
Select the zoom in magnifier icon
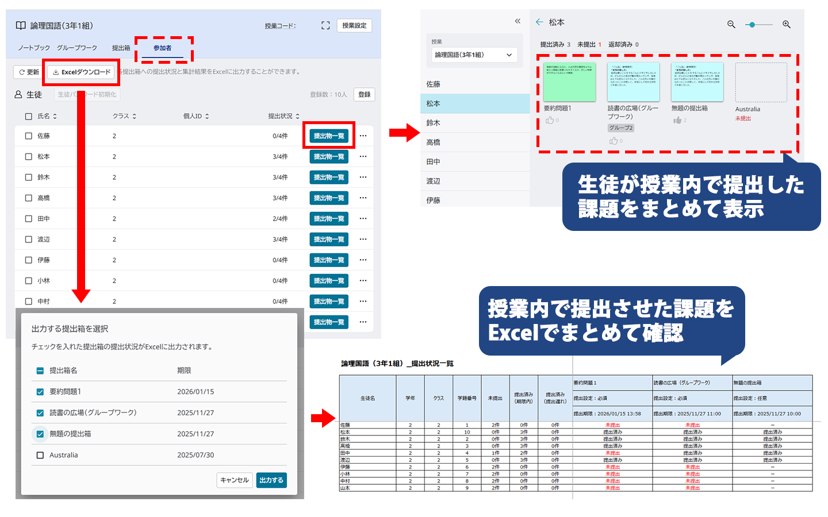[786, 25]
